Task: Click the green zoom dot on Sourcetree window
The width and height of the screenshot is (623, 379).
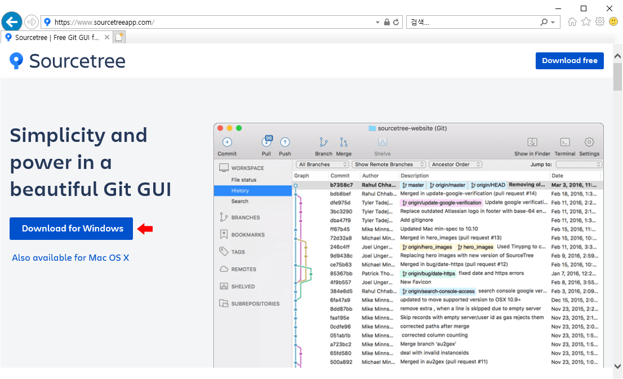Action: pos(239,128)
